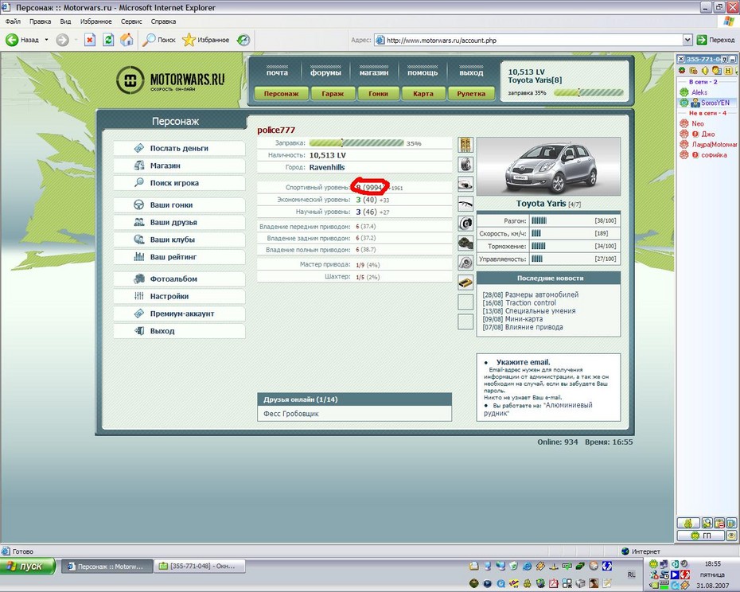Click the Motorwars.ru logo
This screenshot has width=740, height=592.
[170, 80]
